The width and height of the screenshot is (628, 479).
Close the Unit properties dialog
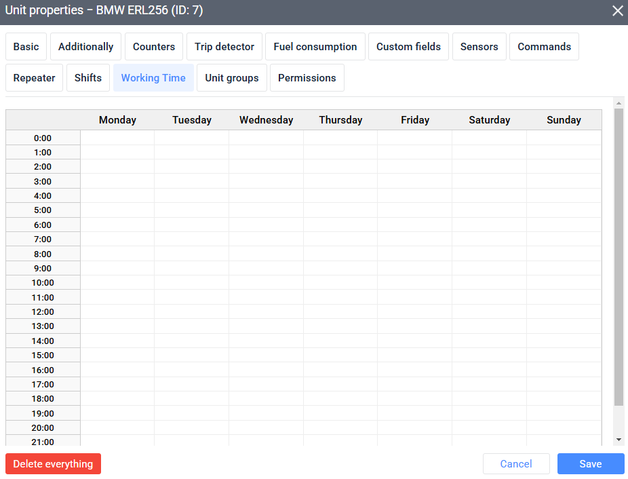pos(617,11)
